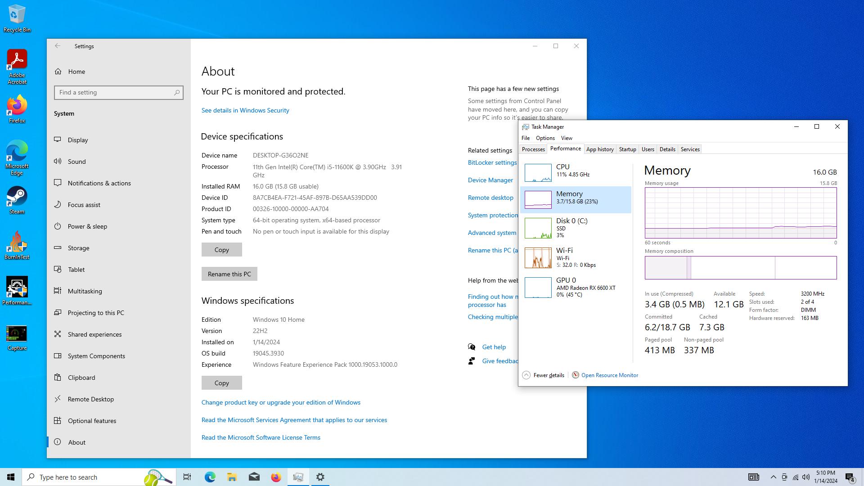
Task: Open Device Manager link
Action: pyautogui.click(x=490, y=180)
